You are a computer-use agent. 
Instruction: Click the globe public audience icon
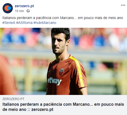point(28,11)
